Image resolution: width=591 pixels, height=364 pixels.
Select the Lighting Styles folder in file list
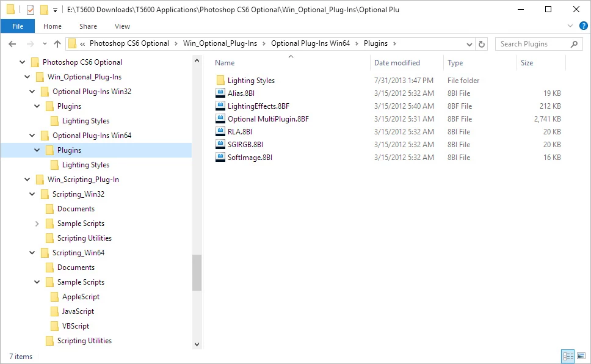coord(251,81)
